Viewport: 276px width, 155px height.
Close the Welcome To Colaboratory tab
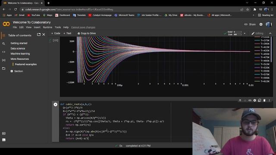click(x=41, y=3)
